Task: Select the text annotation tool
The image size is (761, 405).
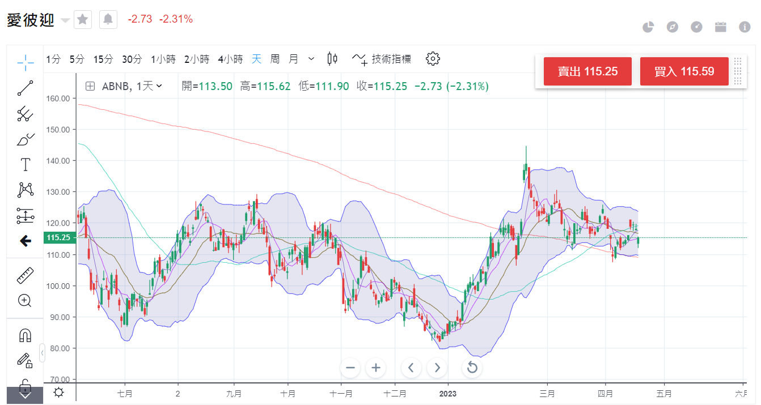Action: coord(25,165)
